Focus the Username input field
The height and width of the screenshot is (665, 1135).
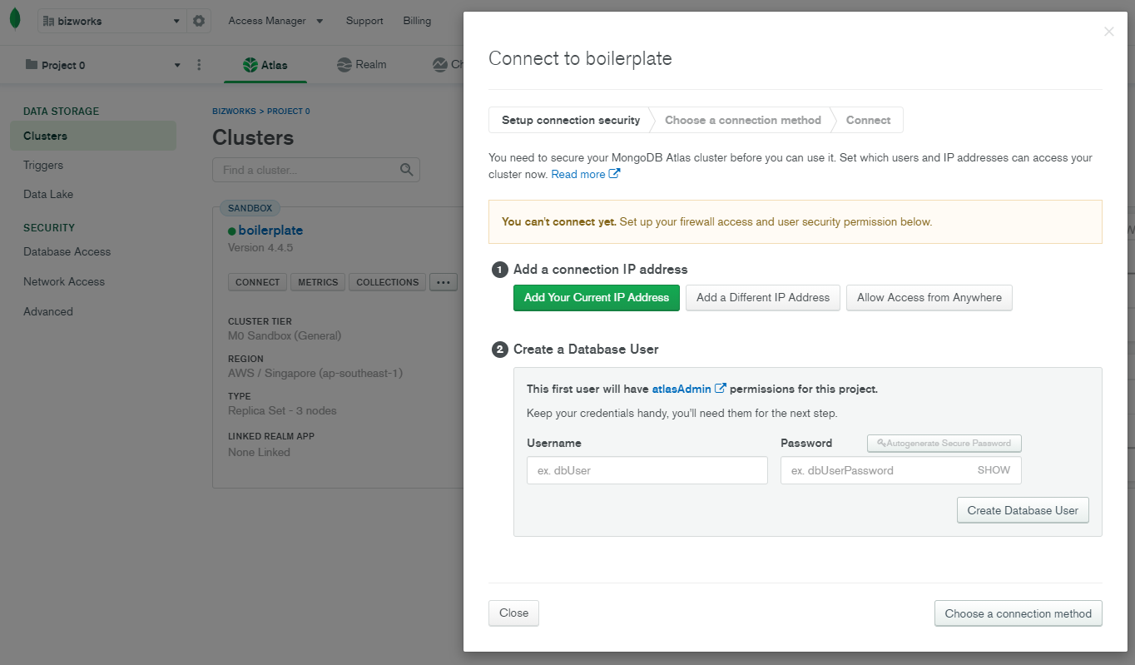point(647,470)
